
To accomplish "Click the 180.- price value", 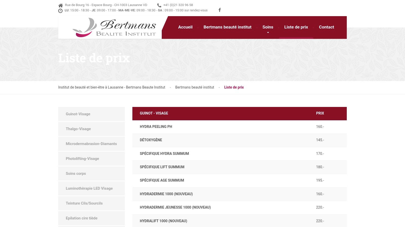I will tap(320, 167).
